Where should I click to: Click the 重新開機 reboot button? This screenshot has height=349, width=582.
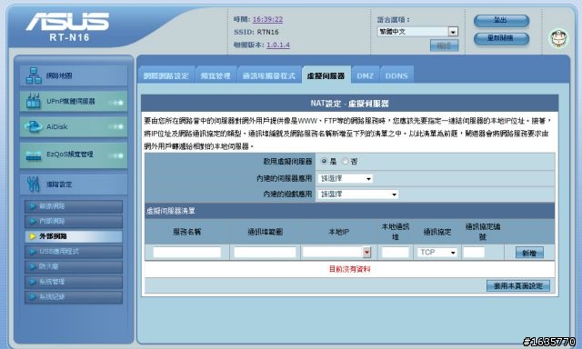(x=501, y=38)
